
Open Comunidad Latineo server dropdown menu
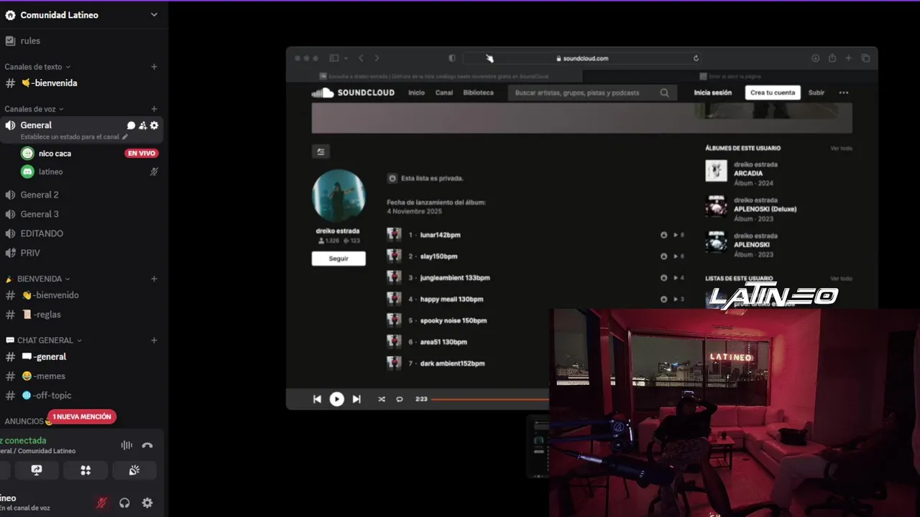click(154, 15)
